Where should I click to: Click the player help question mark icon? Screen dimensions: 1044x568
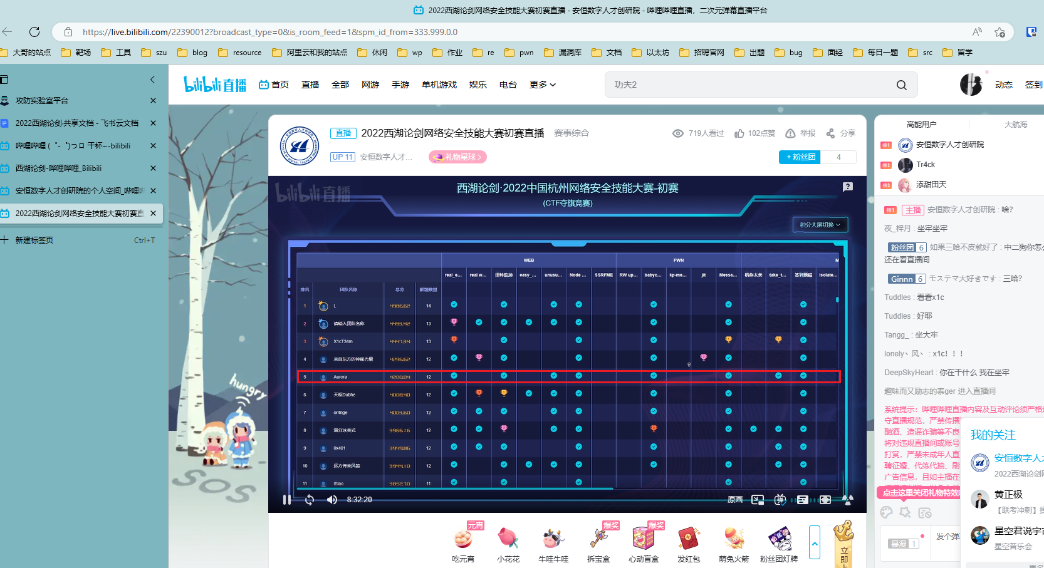[848, 187]
